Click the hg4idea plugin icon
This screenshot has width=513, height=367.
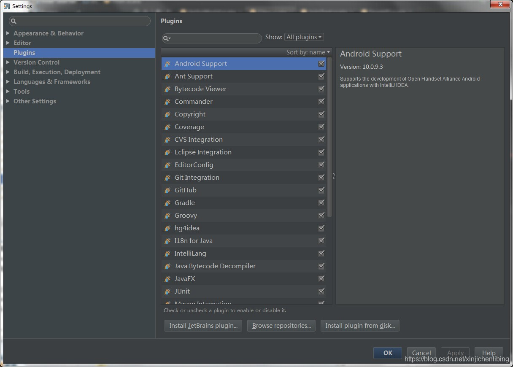[167, 228]
